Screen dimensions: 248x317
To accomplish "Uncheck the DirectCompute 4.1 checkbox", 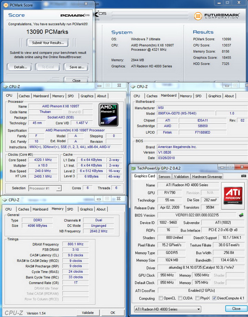I will point(214,298).
